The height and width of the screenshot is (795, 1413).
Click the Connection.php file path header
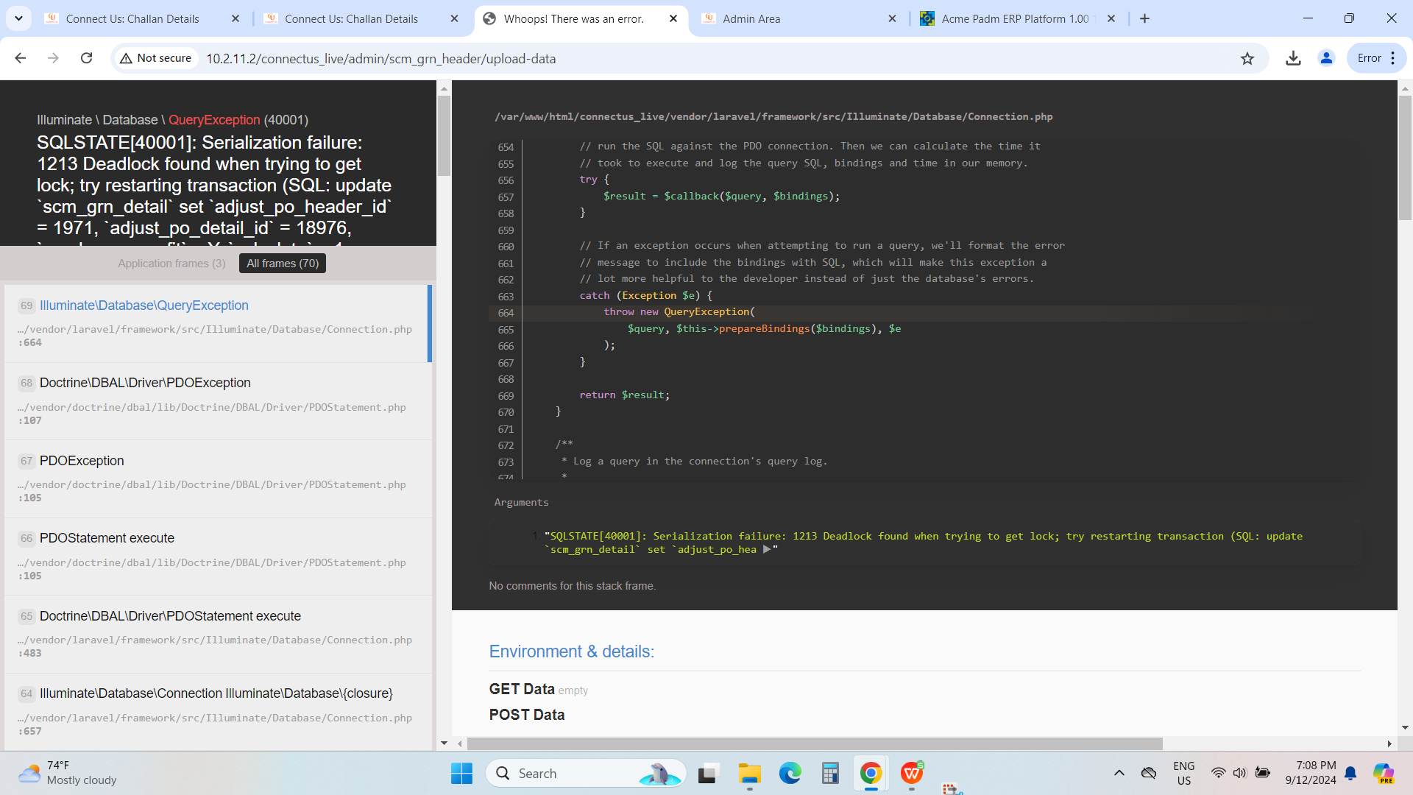click(773, 117)
